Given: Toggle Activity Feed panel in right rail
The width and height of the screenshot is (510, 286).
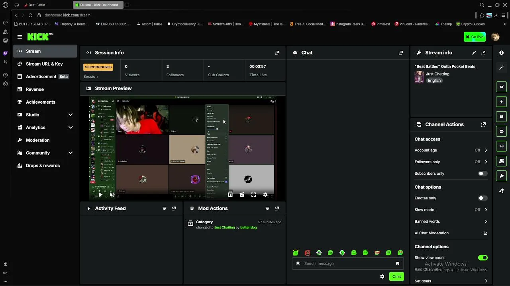Looking at the screenshot, I should [x=501, y=102].
